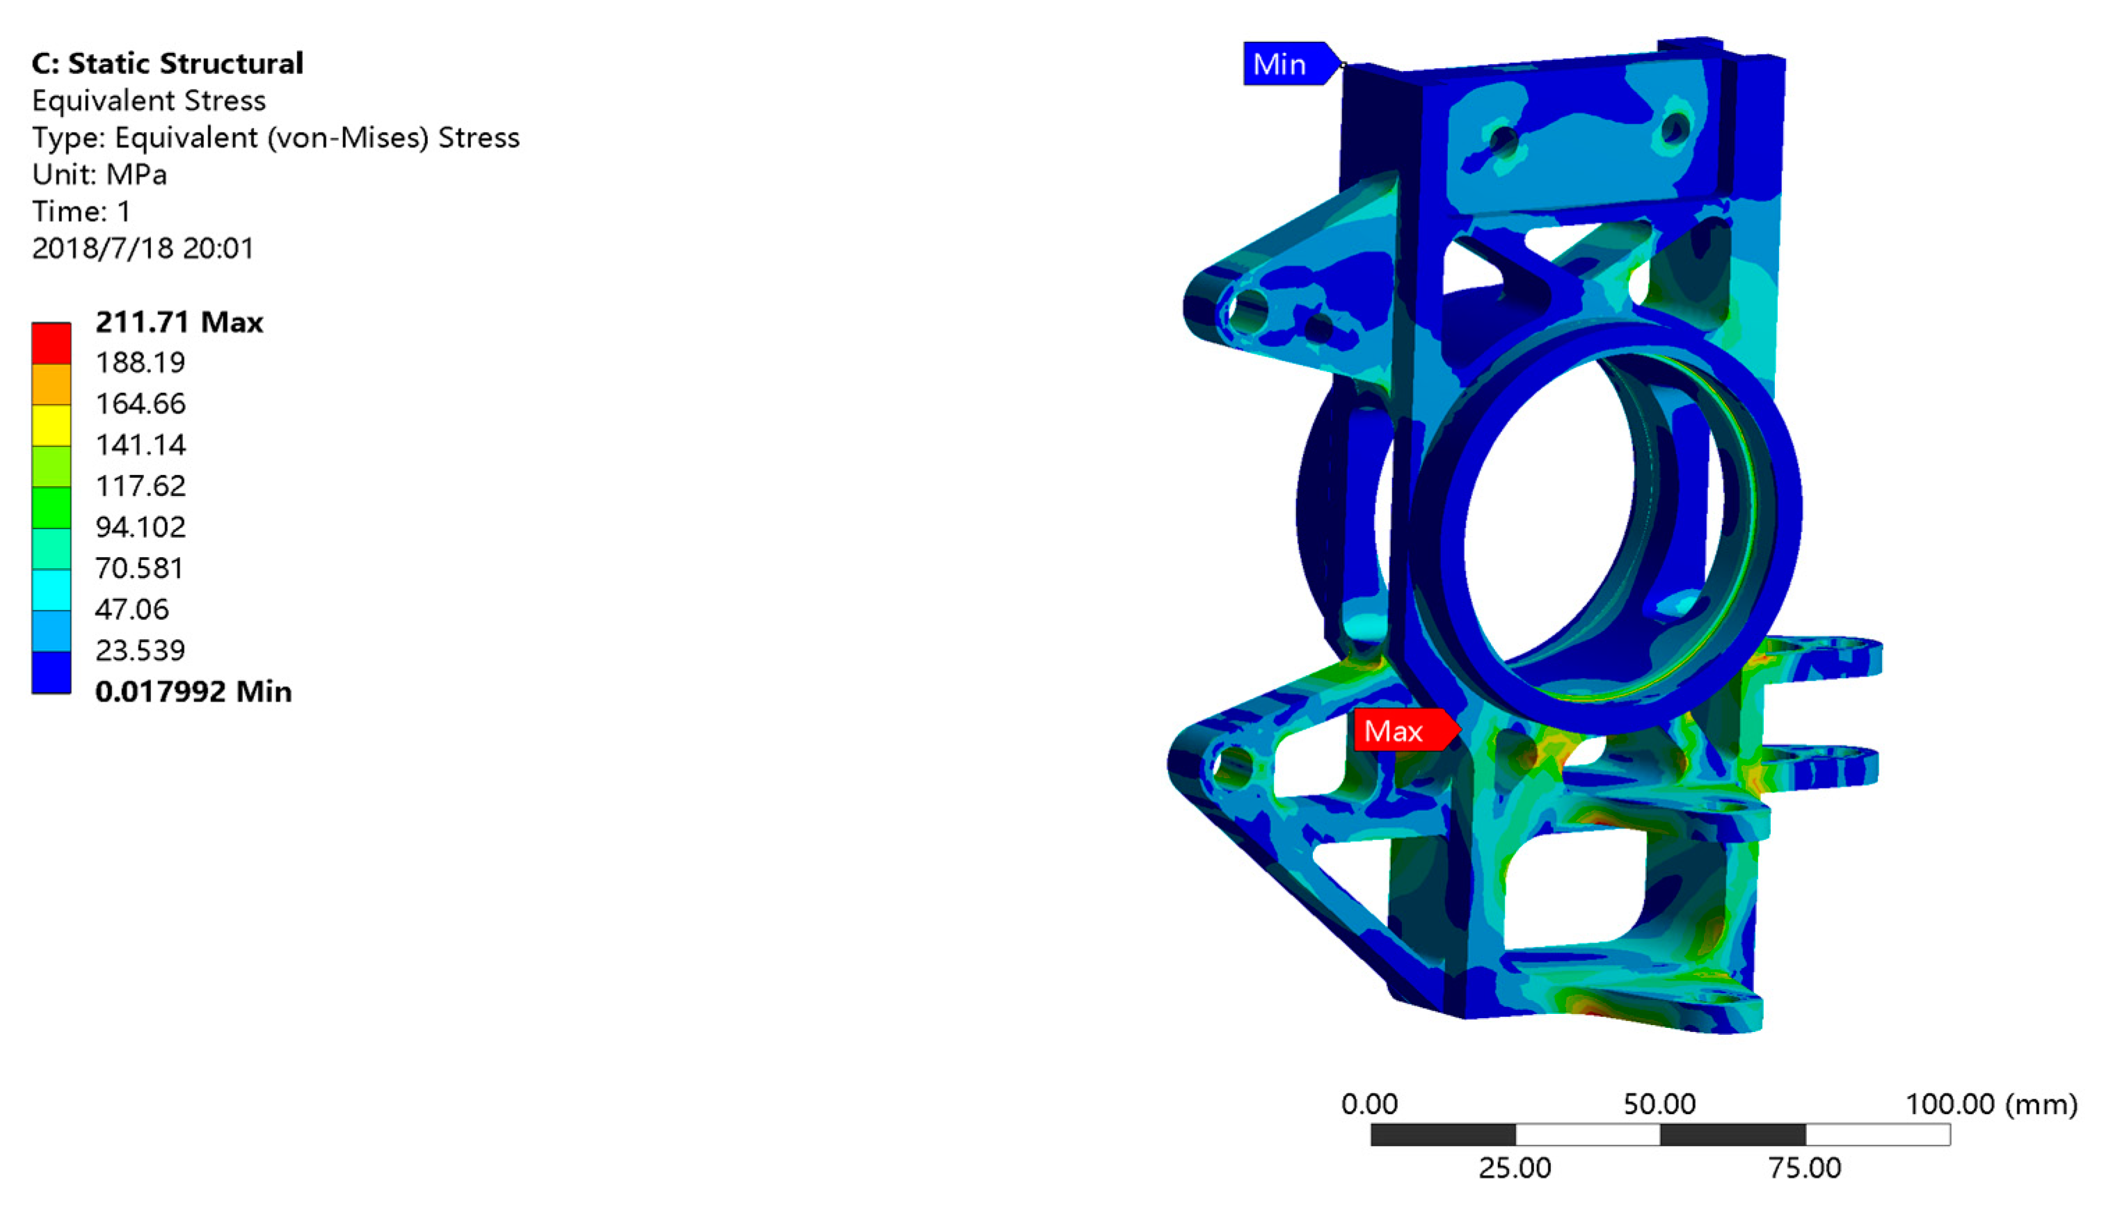Click the Equivalent Stress label
Viewport: 2104px width, 1208px height.
(149, 100)
